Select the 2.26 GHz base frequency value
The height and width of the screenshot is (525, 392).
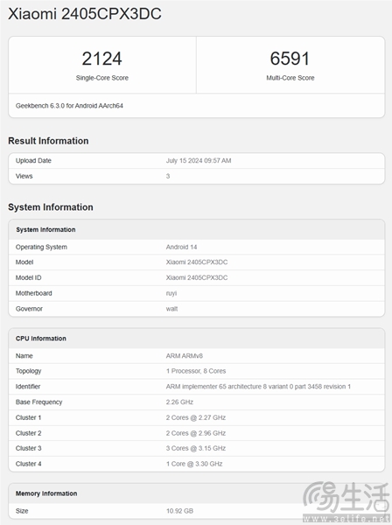coord(179,402)
